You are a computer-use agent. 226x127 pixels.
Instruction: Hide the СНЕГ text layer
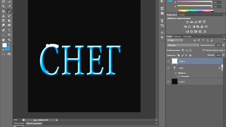[168, 68]
